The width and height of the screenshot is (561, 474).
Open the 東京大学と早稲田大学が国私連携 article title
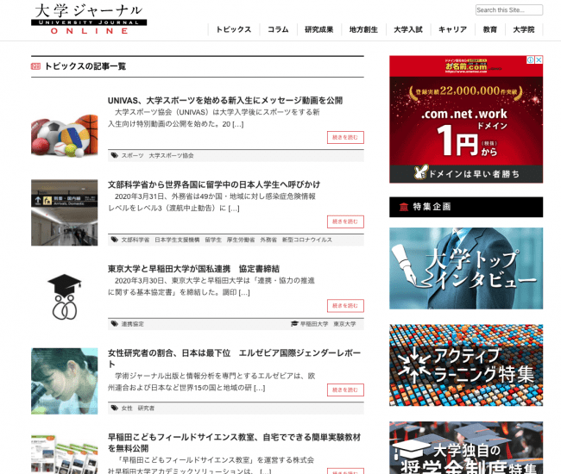[x=193, y=269]
